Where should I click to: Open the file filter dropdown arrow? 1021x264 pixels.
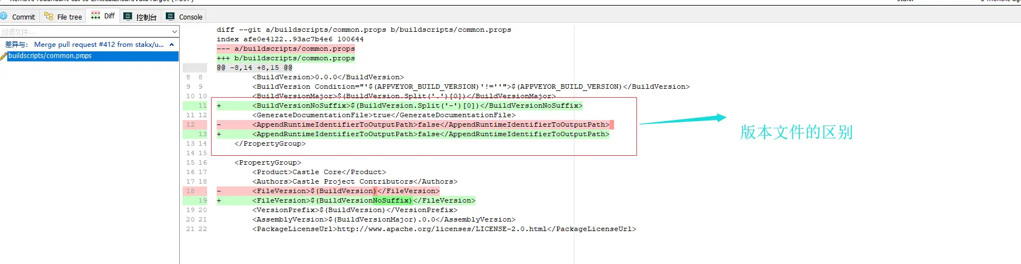(x=174, y=32)
